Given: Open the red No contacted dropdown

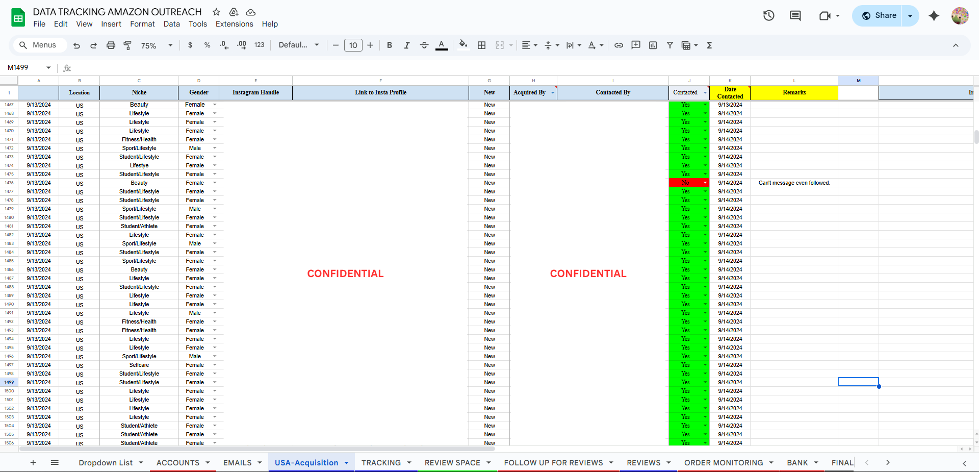Looking at the screenshot, I should [x=705, y=183].
